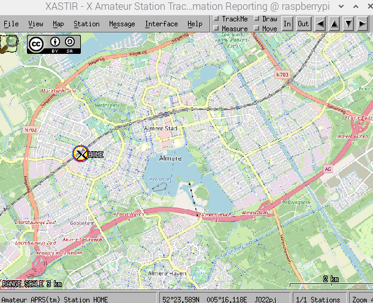Click the magnifying glass map icon

click(x=9, y=43)
